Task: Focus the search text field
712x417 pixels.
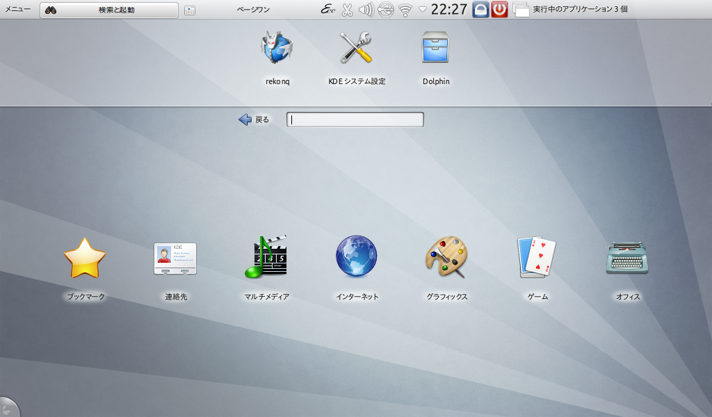Action: [x=355, y=120]
